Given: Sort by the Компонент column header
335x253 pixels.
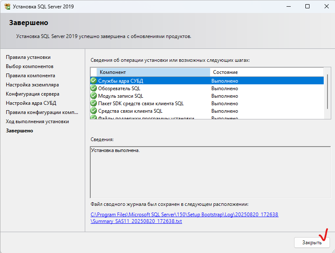Looking at the screenshot, I should coord(153,72).
